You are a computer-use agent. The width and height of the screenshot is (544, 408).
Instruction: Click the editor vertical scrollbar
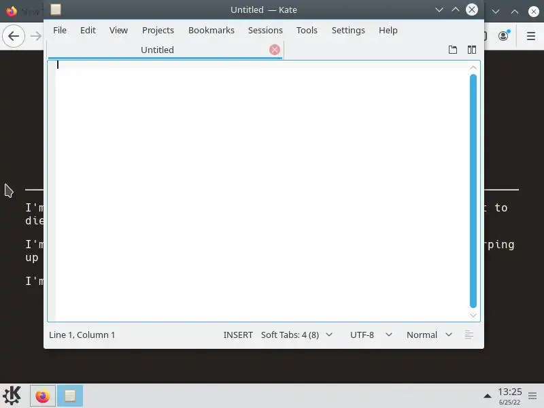(x=473, y=191)
